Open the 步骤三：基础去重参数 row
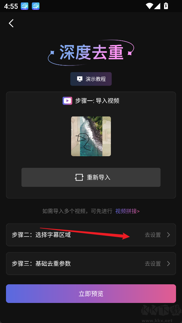Viewport: 182px width, 323px height. 91,264
